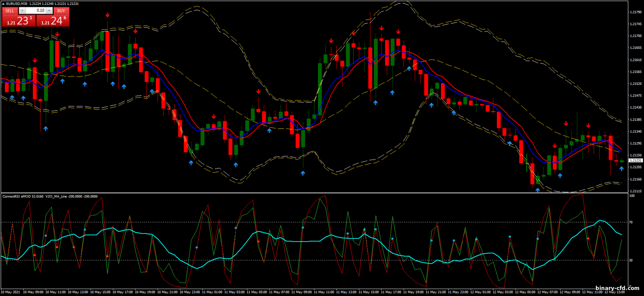
Task: Click the 1.21610 price scale label
Action: pyautogui.click(x=635, y=60)
